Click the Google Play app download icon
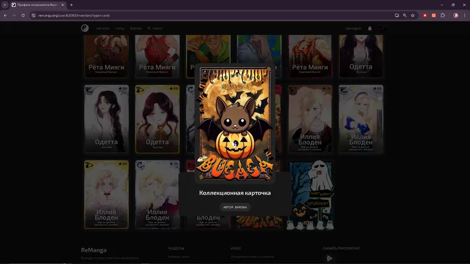This screenshot has width=470, height=264. click(329, 258)
